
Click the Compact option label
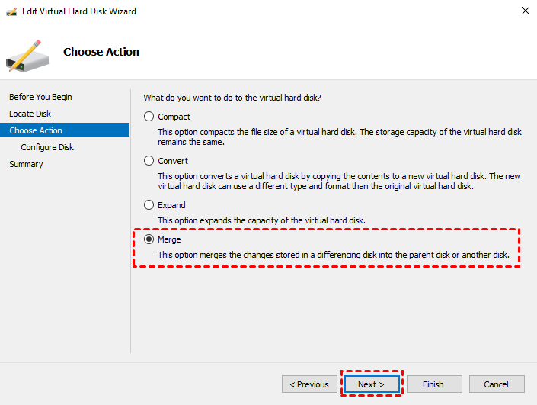(x=174, y=117)
